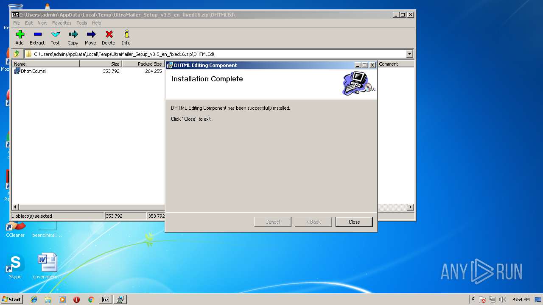543x305 pixels.
Task: Click the Extract toolbar icon
Action: (x=37, y=37)
